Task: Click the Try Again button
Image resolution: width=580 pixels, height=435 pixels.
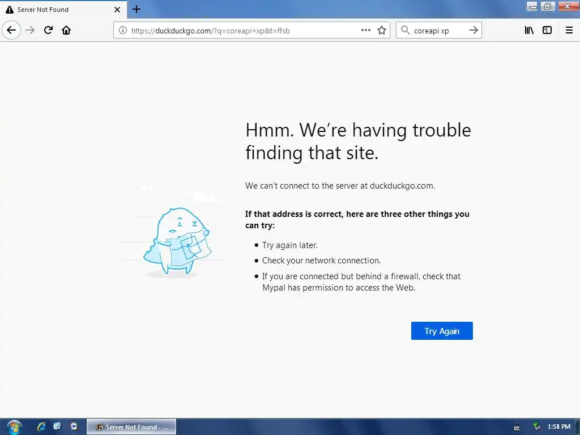Action: tap(442, 331)
